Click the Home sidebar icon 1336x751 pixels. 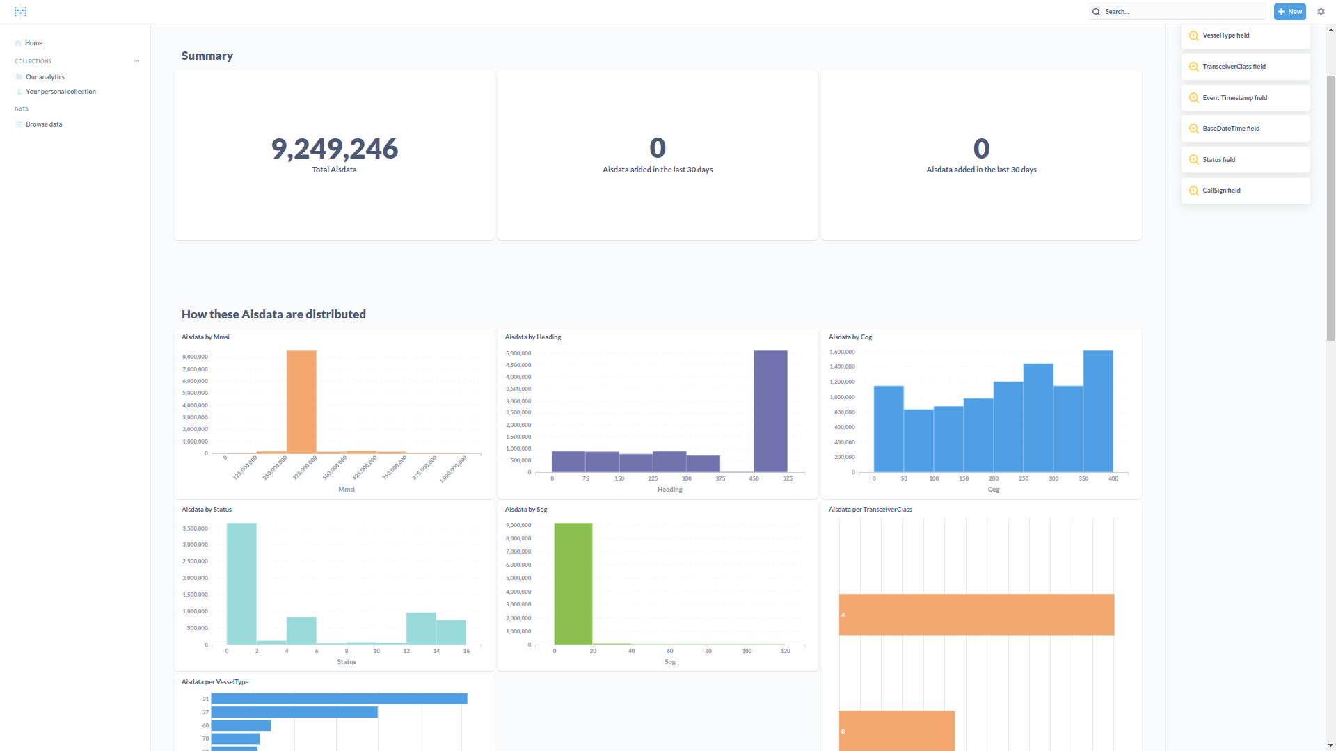point(18,43)
